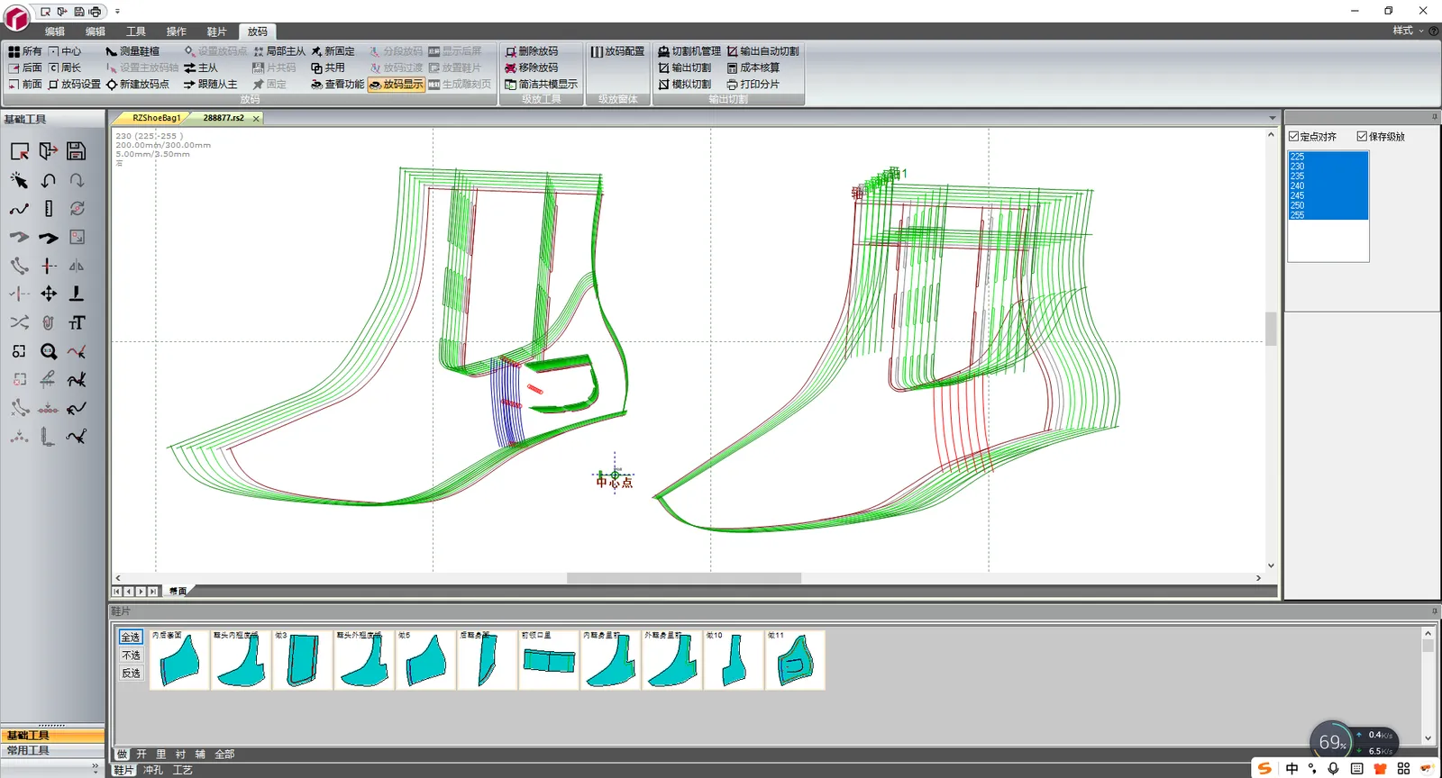The height and width of the screenshot is (778, 1442).
Task: Pick the ruler measuring tool
Action: tap(49, 209)
